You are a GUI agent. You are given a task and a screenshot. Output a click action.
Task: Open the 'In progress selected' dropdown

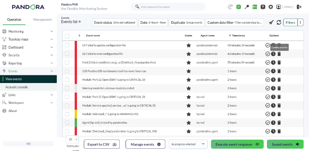click(188, 144)
